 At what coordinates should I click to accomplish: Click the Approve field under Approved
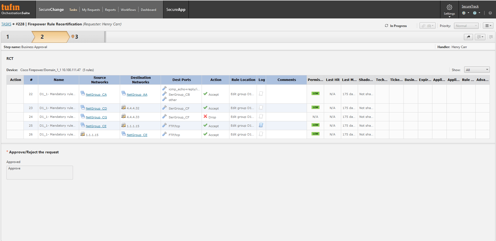40,172
